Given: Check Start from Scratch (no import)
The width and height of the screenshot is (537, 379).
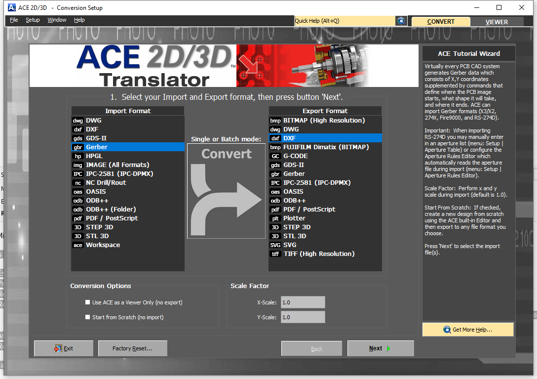Looking at the screenshot, I should pos(88,317).
